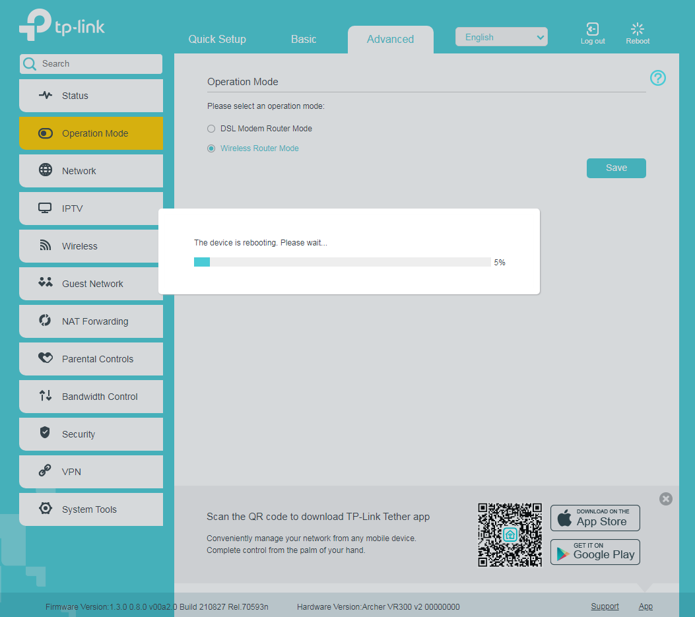Viewport: 695px width, 617px height.
Task: Switch to the Quick Setup tab
Action: [217, 39]
